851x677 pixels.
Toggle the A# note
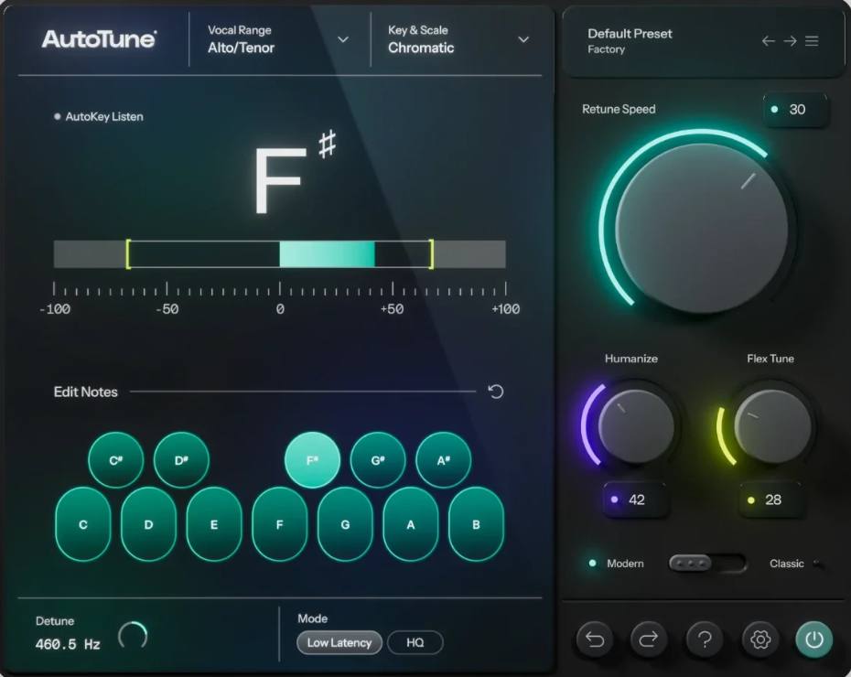point(444,460)
